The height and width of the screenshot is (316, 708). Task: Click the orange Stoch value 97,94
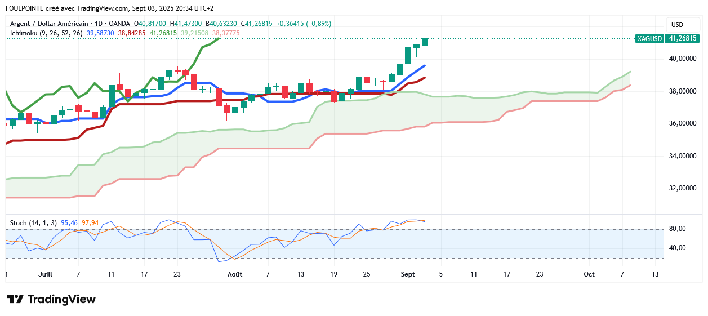pos(90,223)
